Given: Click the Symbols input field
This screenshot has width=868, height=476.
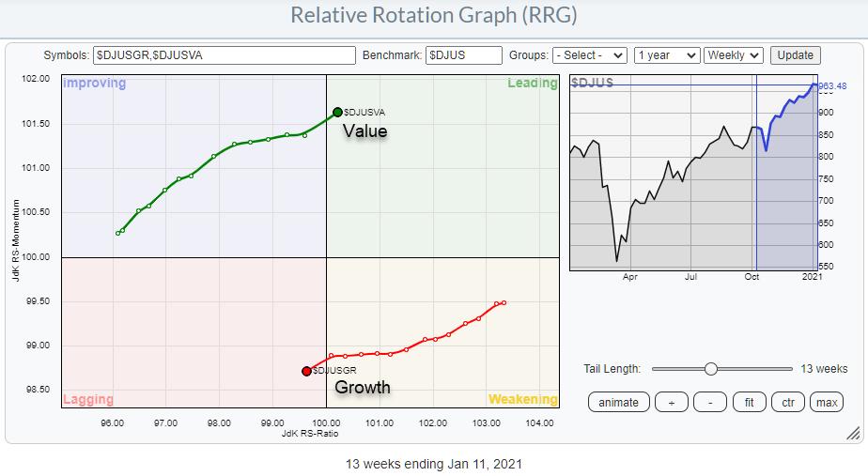Looking at the screenshot, I should [x=224, y=55].
